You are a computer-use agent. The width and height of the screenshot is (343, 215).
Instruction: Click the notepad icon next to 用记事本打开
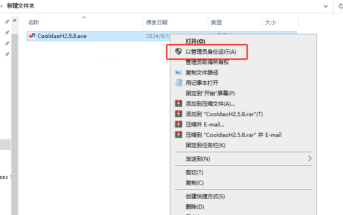(178, 83)
